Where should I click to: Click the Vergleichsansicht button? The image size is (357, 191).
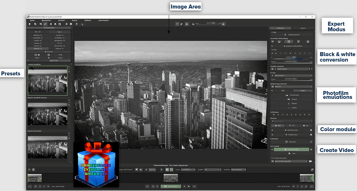click(292, 35)
